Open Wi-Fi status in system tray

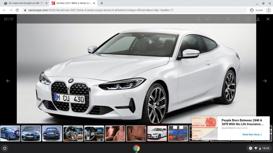[256, 148]
